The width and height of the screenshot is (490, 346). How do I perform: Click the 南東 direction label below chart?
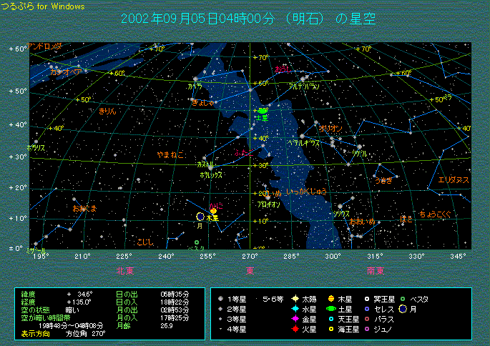point(376,270)
